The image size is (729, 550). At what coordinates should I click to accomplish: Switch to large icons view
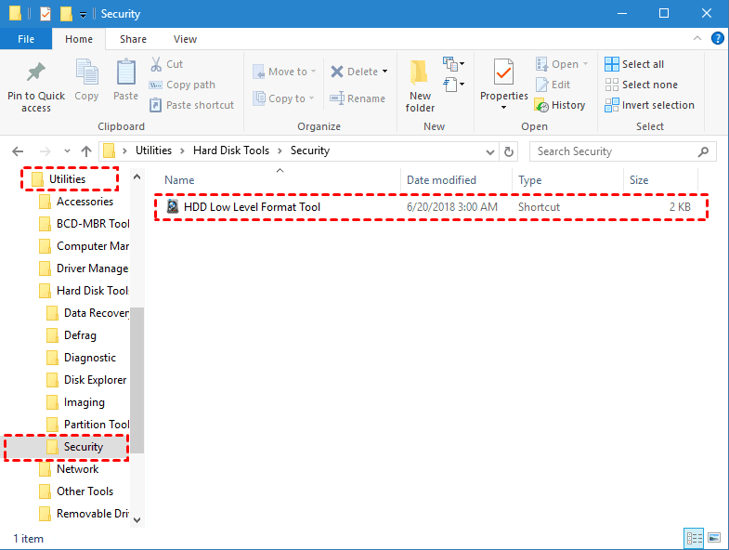tap(713, 538)
